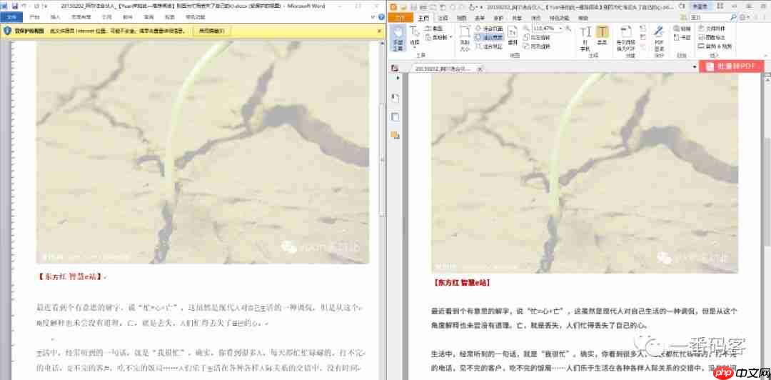Switch to Word Insert (插入) tab
771x380 pixels.
[55, 16]
